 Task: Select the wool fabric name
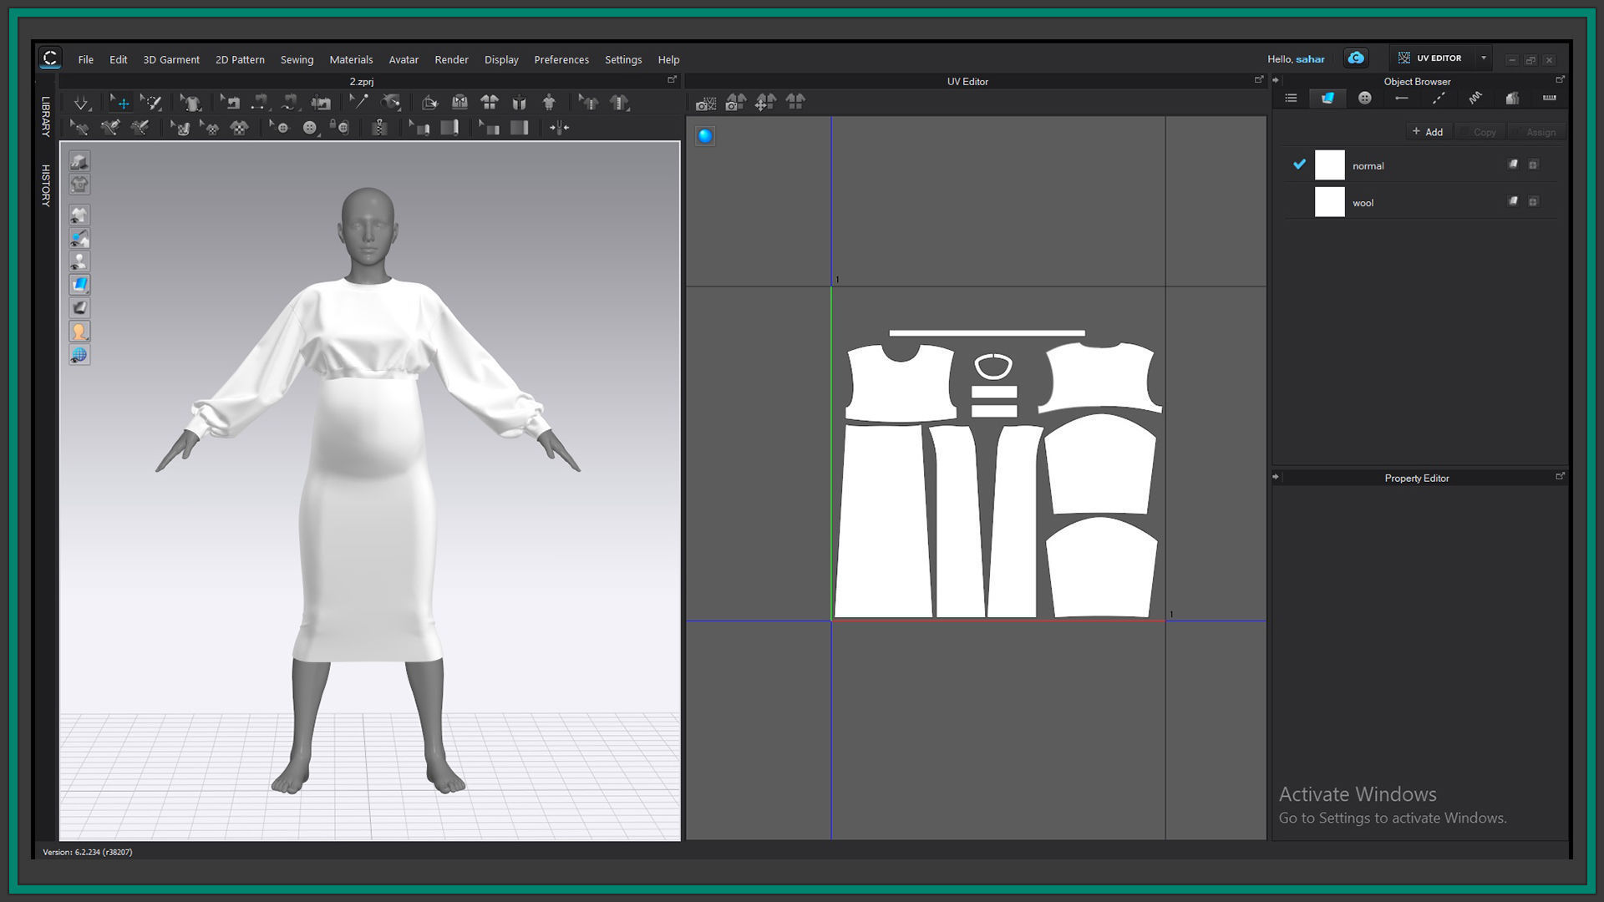point(1363,203)
